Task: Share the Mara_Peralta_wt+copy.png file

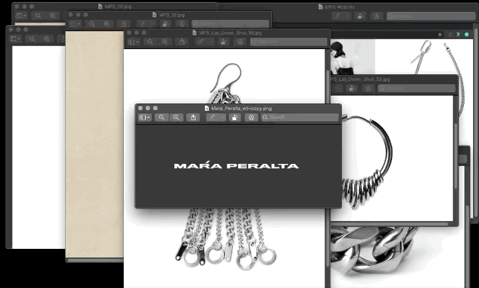Action: pos(193,117)
